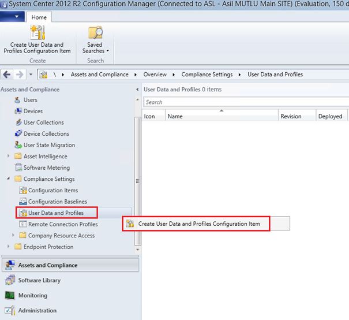The height and width of the screenshot is (320, 349).
Task: Open Saved Searches dropdown label
Action: click(95, 48)
